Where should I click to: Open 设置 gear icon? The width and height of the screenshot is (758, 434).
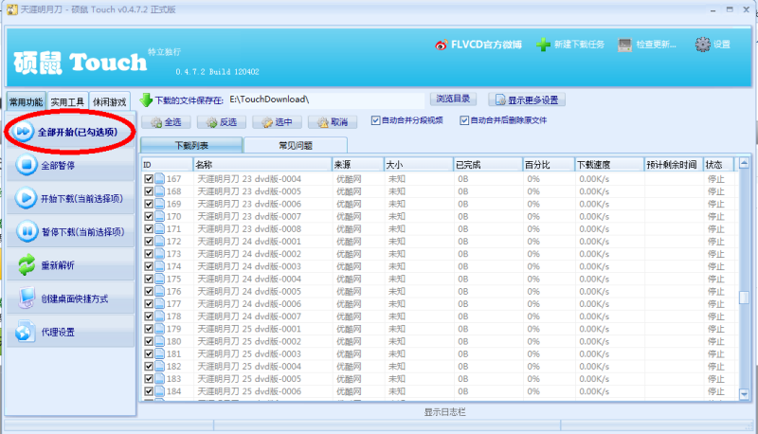point(702,45)
